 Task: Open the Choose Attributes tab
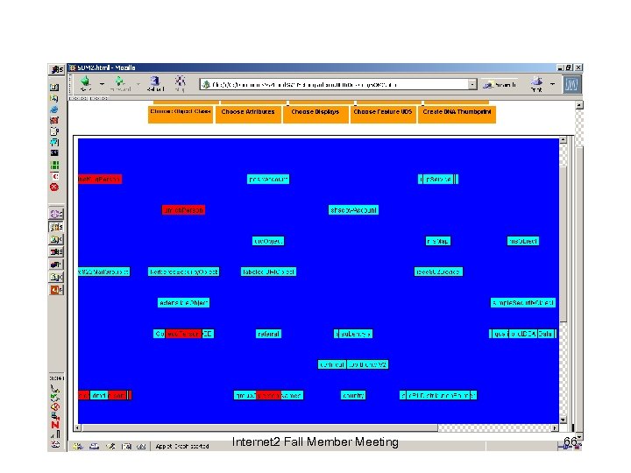point(248,113)
